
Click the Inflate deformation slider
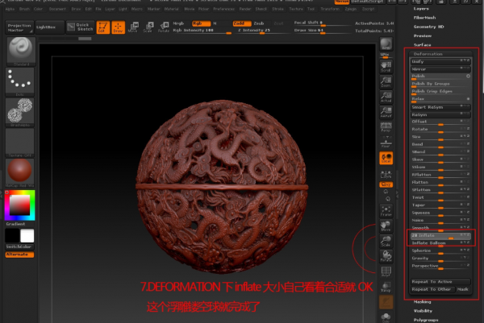(440, 236)
